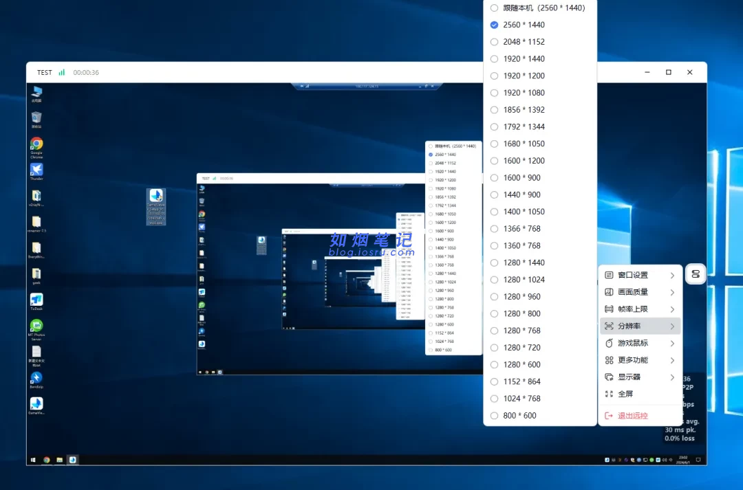This screenshot has height=490, width=743.
Task: Click the 窗口设置 window settings icon
Action: click(x=609, y=275)
